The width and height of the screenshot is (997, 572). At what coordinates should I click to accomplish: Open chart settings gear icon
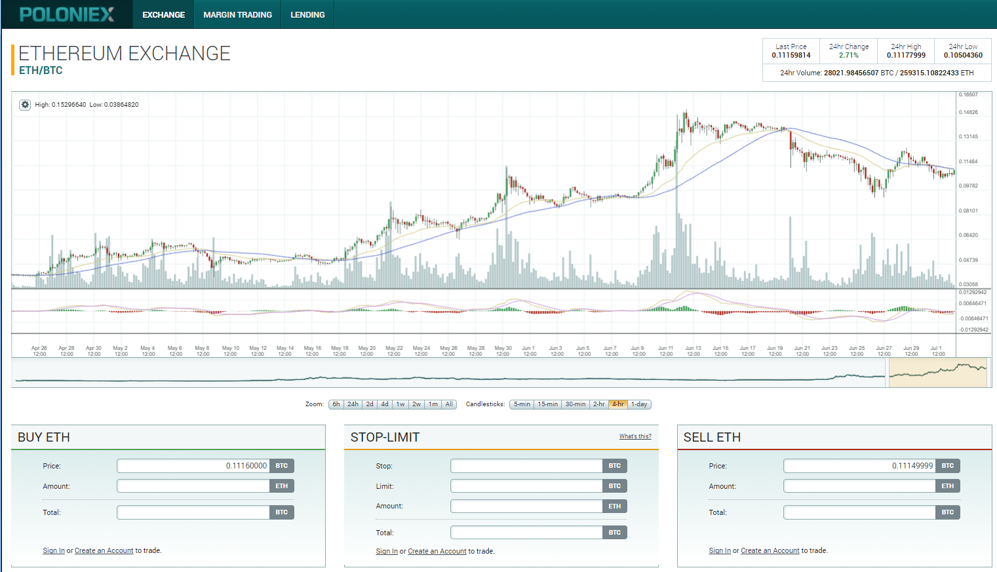25,105
